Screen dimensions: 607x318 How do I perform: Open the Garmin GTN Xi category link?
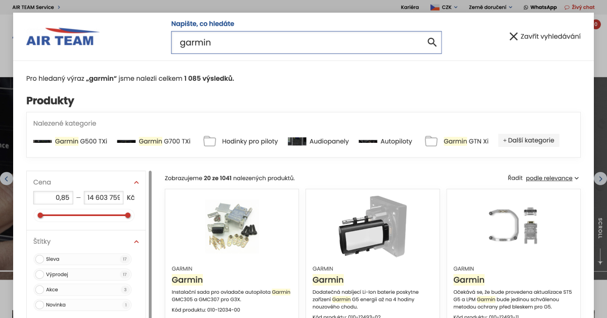pyautogui.click(x=466, y=141)
